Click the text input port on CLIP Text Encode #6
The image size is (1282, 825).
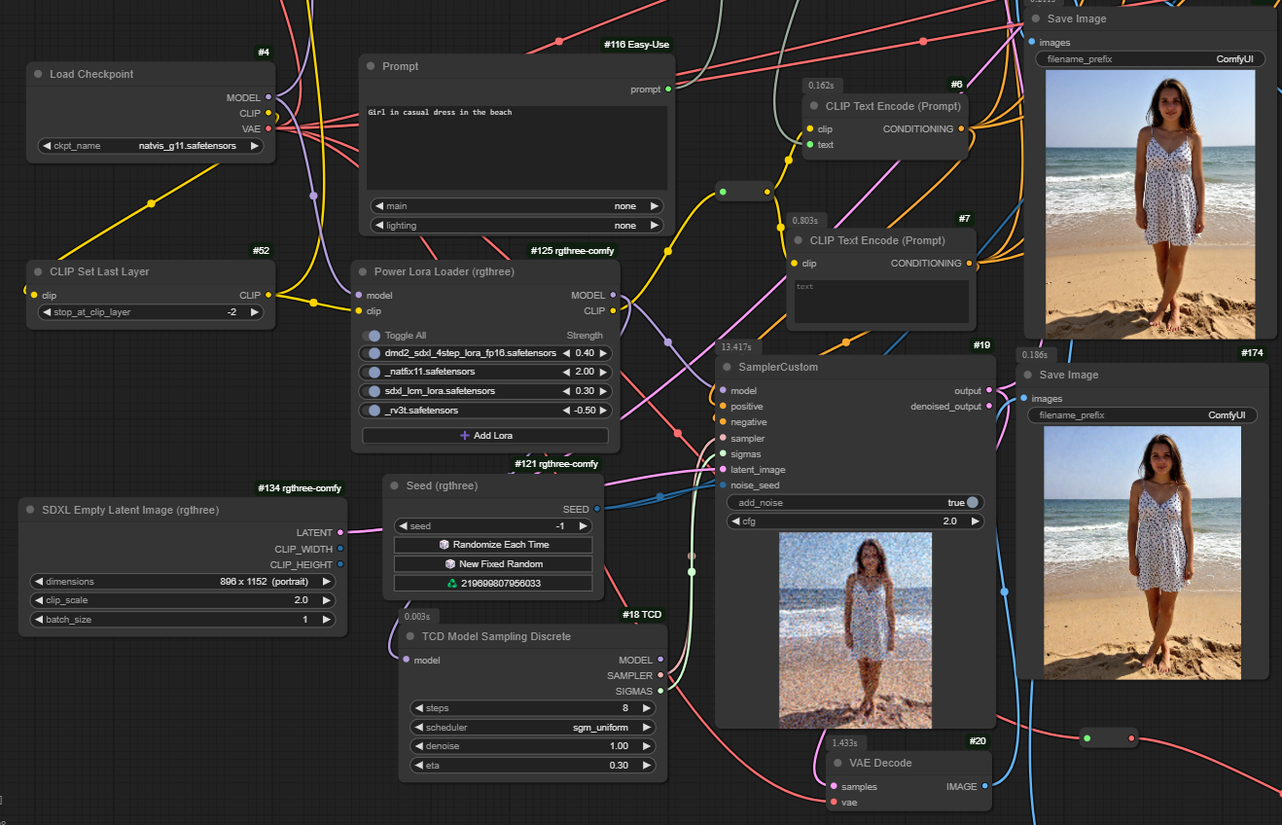pos(810,144)
